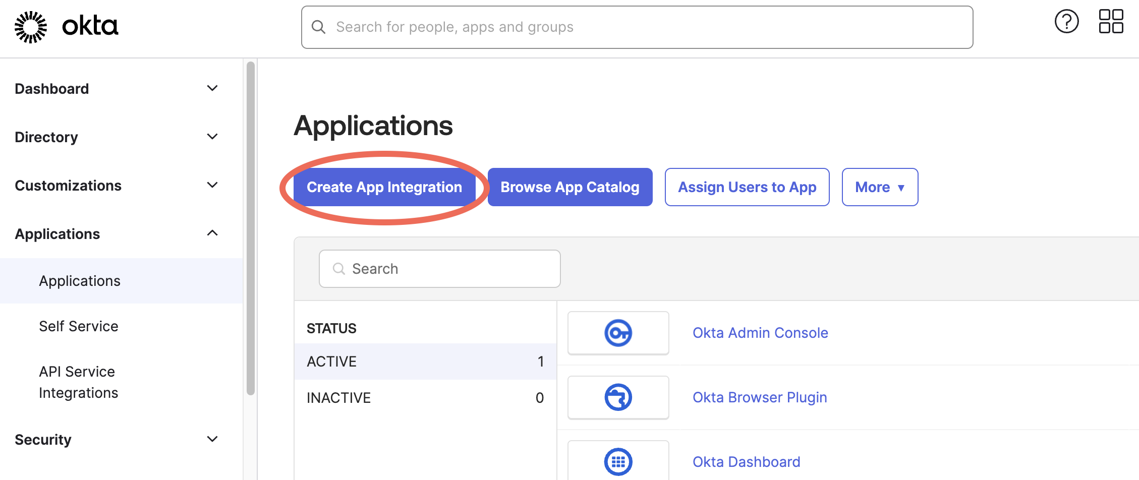The image size is (1139, 480).
Task: Click the Okta Admin Console key icon
Action: (x=618, y=333)
